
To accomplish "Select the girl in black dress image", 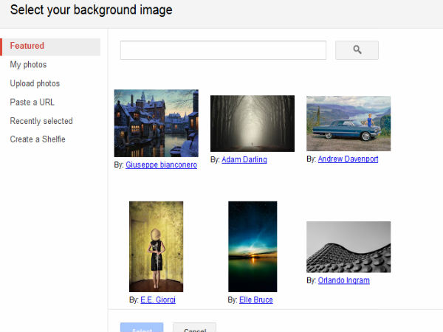I will (x=156, y=246).
